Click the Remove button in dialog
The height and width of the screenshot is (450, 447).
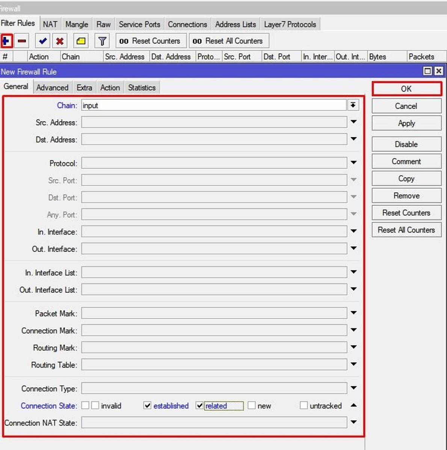[x=406, y=196]
